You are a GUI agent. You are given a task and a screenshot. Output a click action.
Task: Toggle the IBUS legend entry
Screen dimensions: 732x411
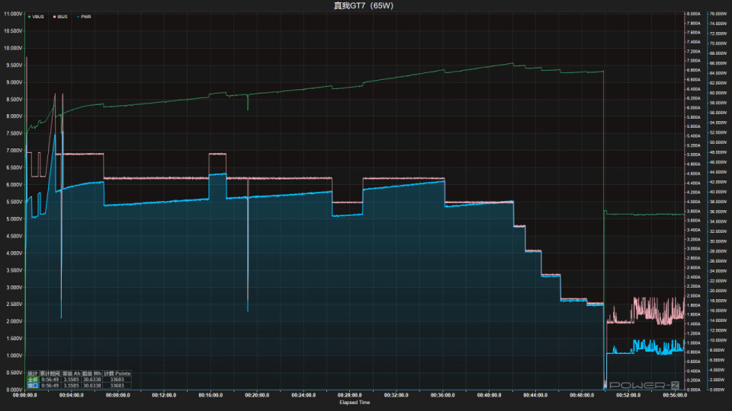[x=60, y=17]
